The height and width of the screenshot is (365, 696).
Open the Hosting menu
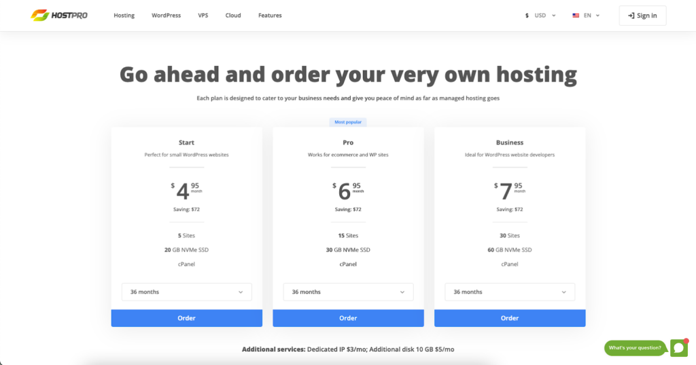point(124,16)
